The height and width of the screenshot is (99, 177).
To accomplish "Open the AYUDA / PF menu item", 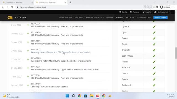I will point(130,18).
